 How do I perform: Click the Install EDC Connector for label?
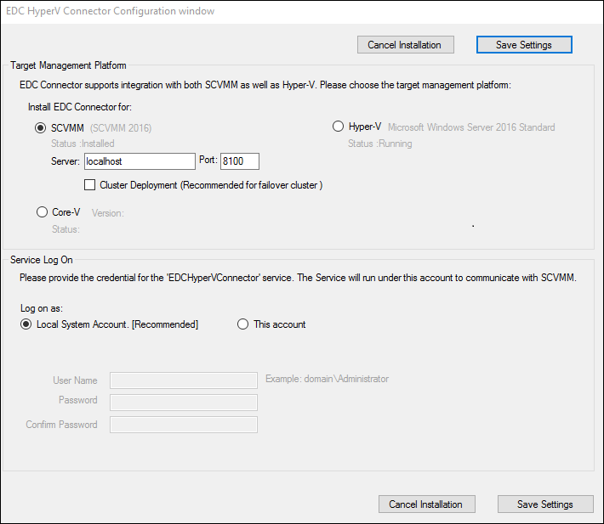pyautogui.click(x=80, y=107)
